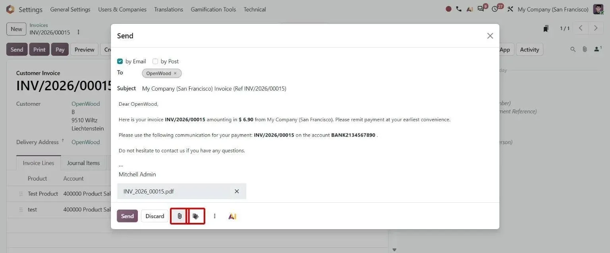This screenshot has height=253, width=610.
Task: Open Users & Companies menu
Action: point(122,9)
